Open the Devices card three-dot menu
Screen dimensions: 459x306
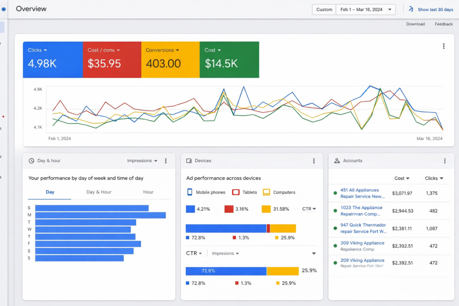314,161
